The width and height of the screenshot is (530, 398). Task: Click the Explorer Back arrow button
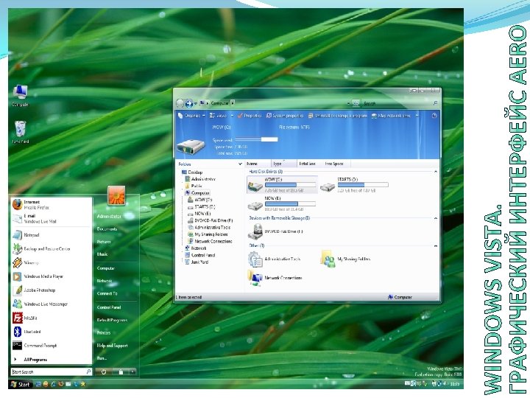click(x=180, y=103)
